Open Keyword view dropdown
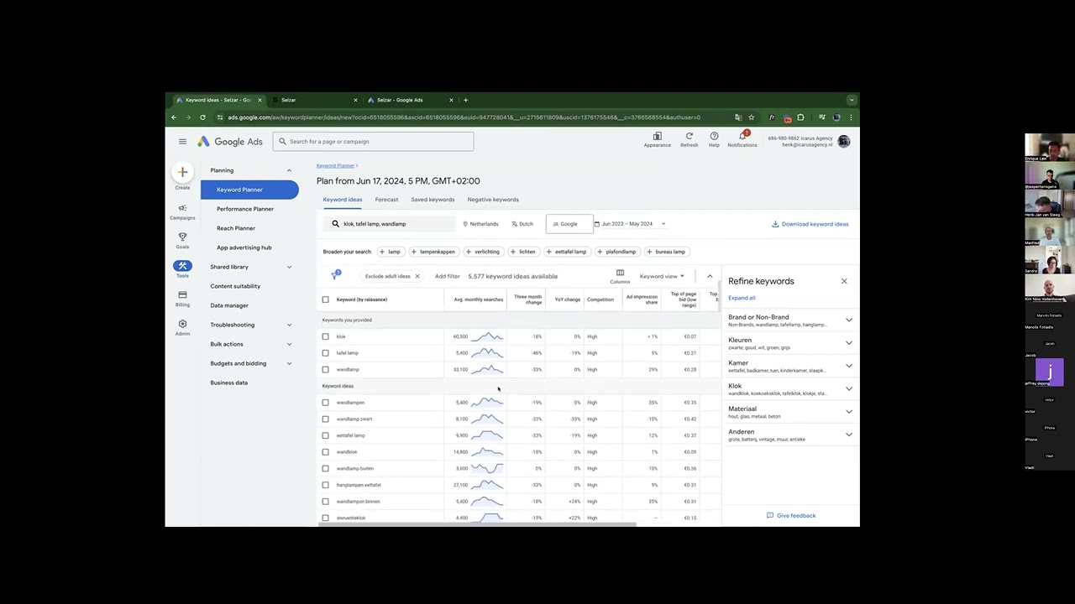 tap(662, 276)
